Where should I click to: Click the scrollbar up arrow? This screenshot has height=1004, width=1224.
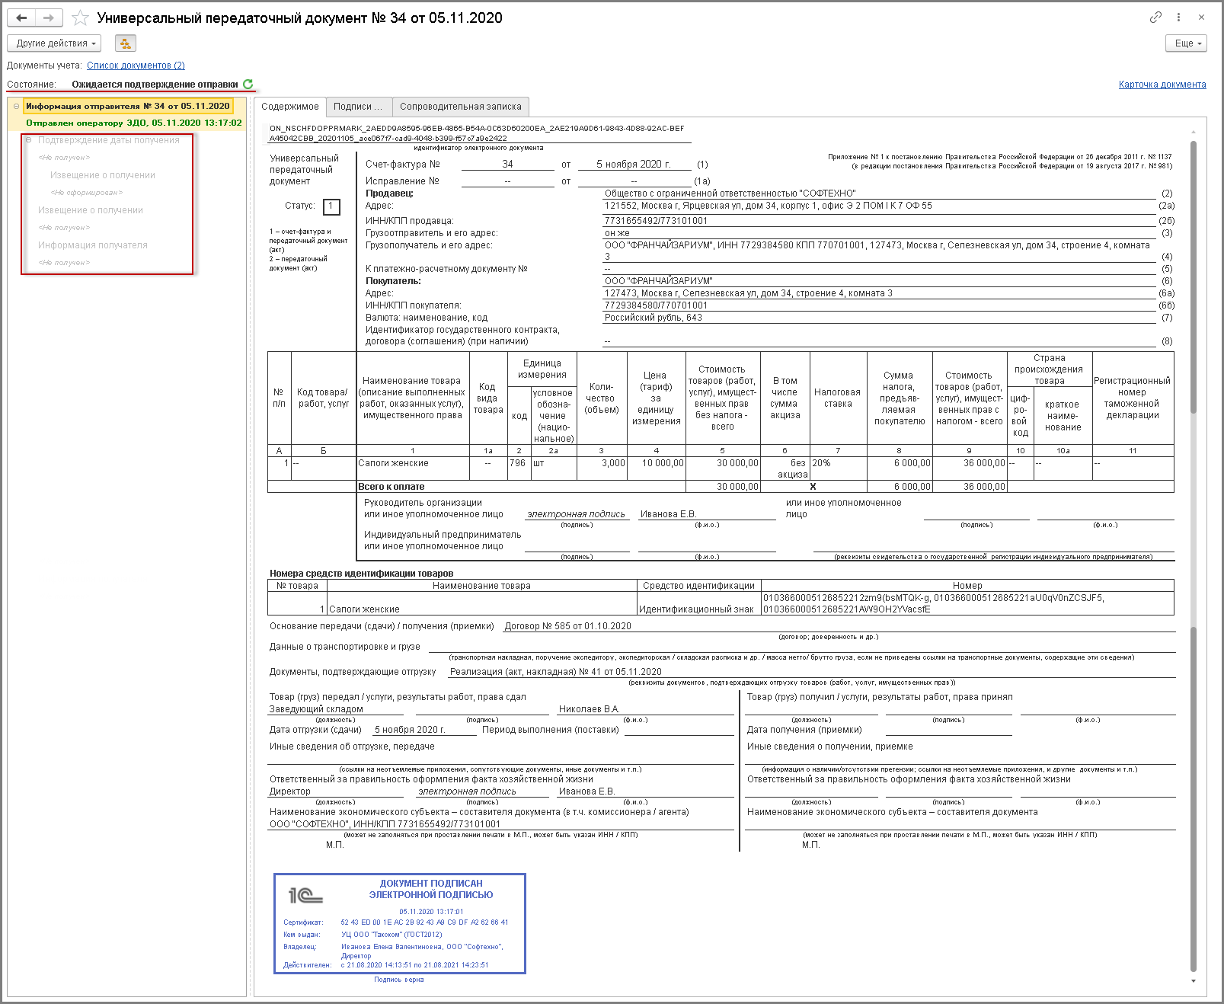pos(1194,133)
